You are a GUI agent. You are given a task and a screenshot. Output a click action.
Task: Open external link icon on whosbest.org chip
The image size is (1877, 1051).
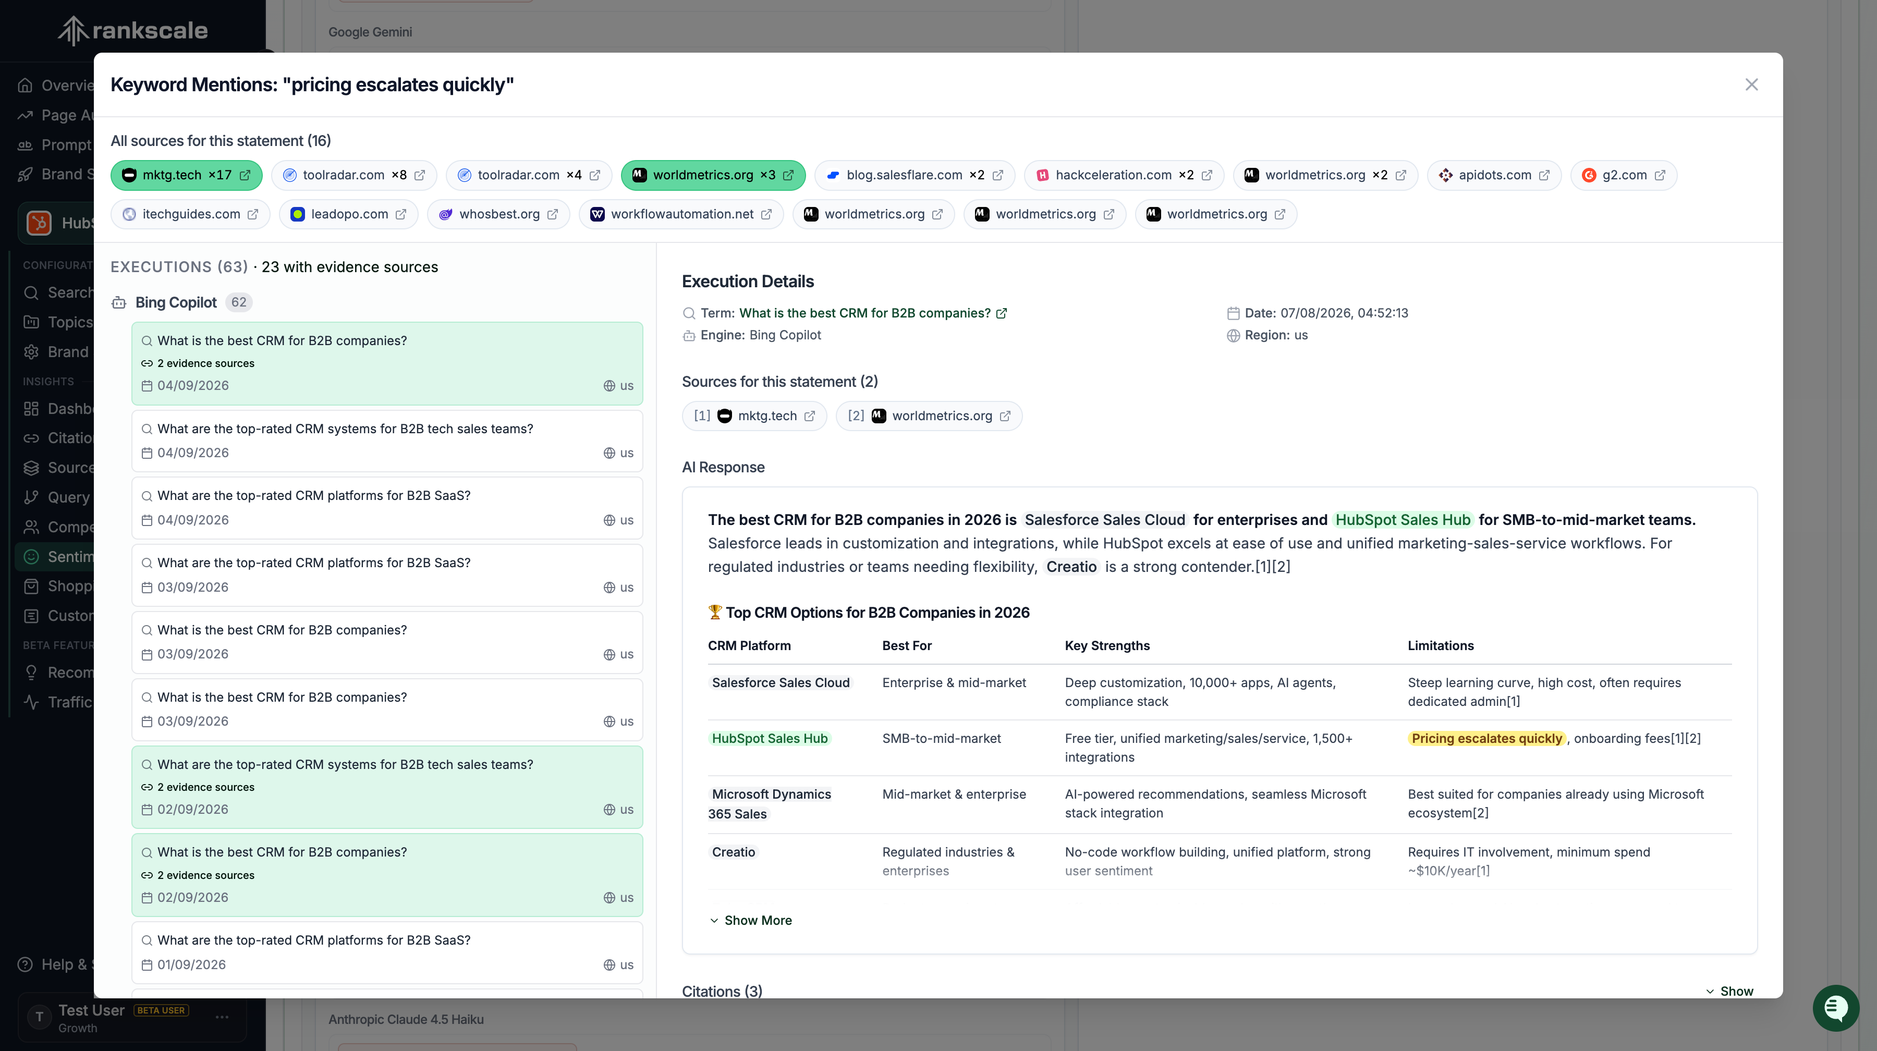tap(552, 214)
